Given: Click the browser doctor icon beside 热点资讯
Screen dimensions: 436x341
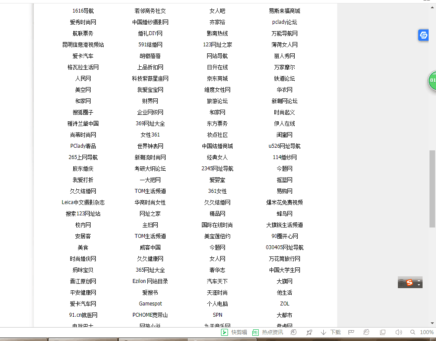Looking at the screenshot, I should [294, 332].
